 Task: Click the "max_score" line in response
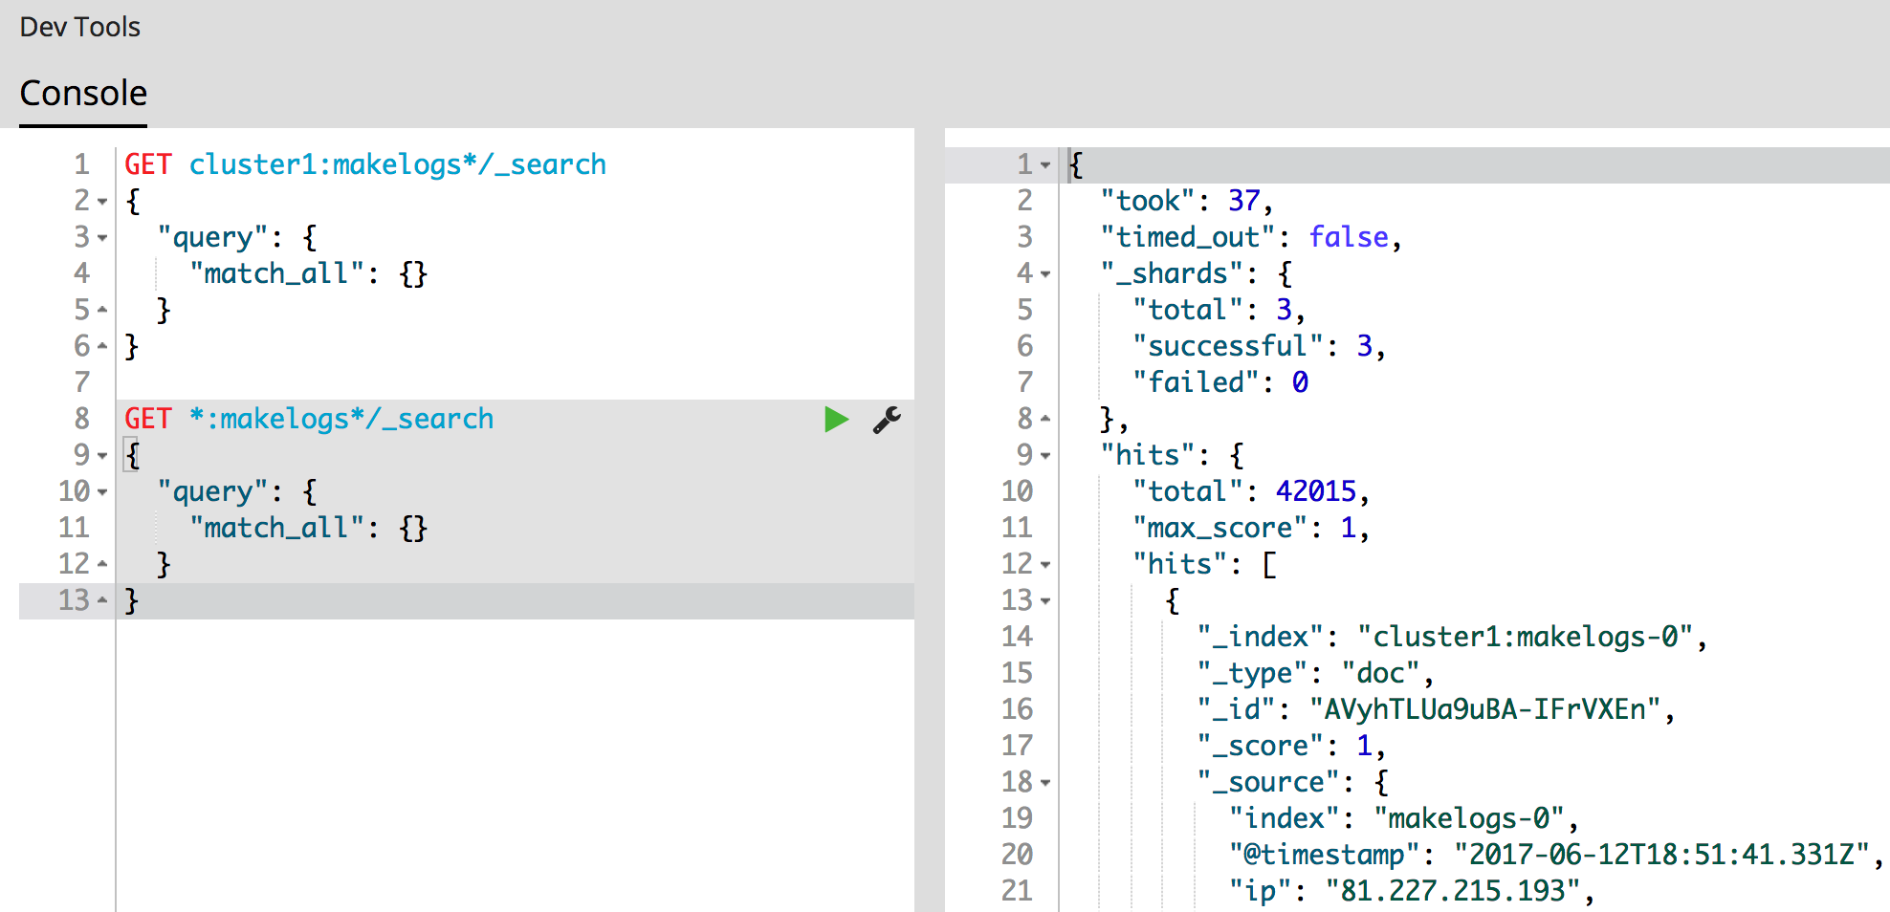pyautogui.click(x=1251, y=528)
